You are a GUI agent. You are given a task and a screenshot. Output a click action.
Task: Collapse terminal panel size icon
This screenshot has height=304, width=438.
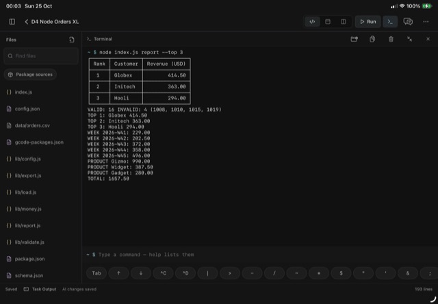click(409, 39)
